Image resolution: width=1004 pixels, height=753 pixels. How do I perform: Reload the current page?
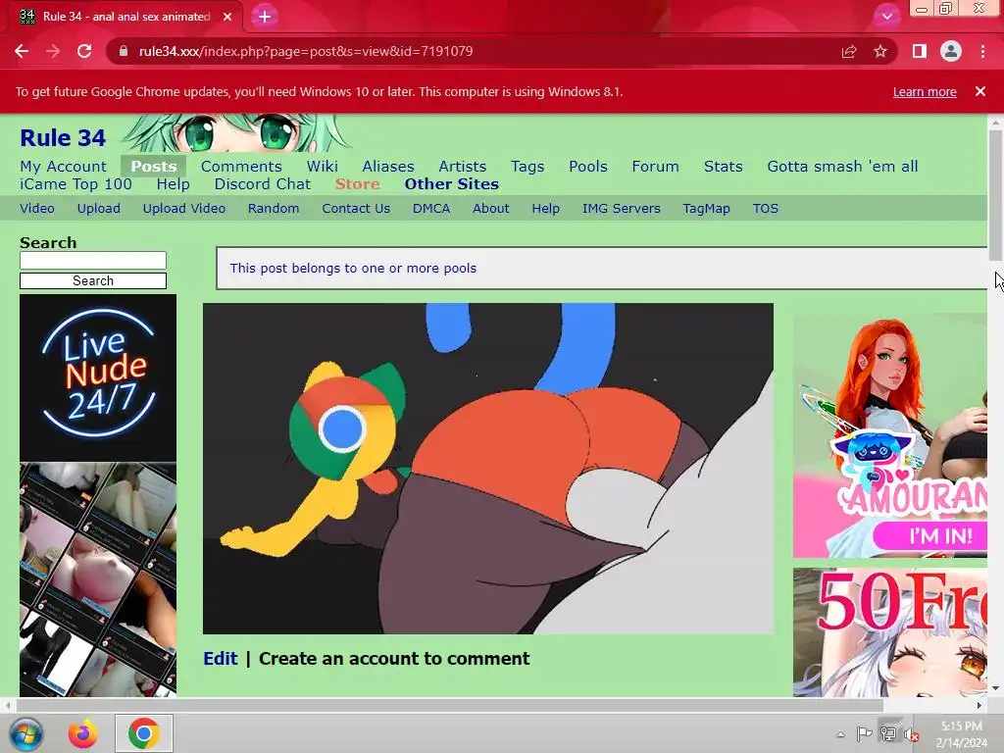click(84, 51)
